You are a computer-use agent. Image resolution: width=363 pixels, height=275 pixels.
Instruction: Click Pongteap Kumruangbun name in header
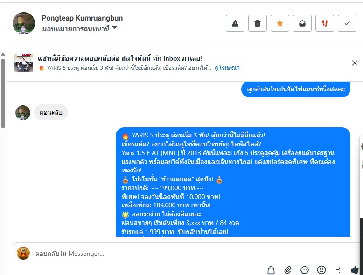tap(82, 18)
